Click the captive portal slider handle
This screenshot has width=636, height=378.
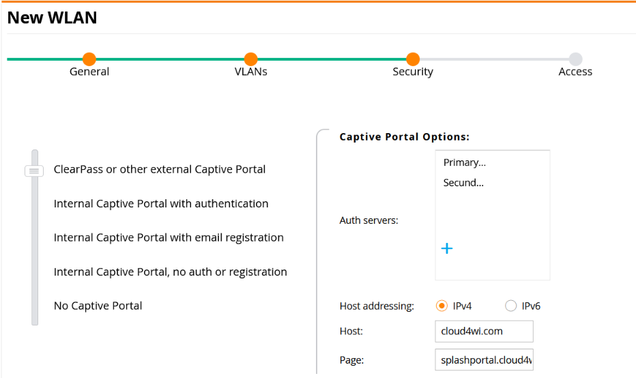[34, 171]
